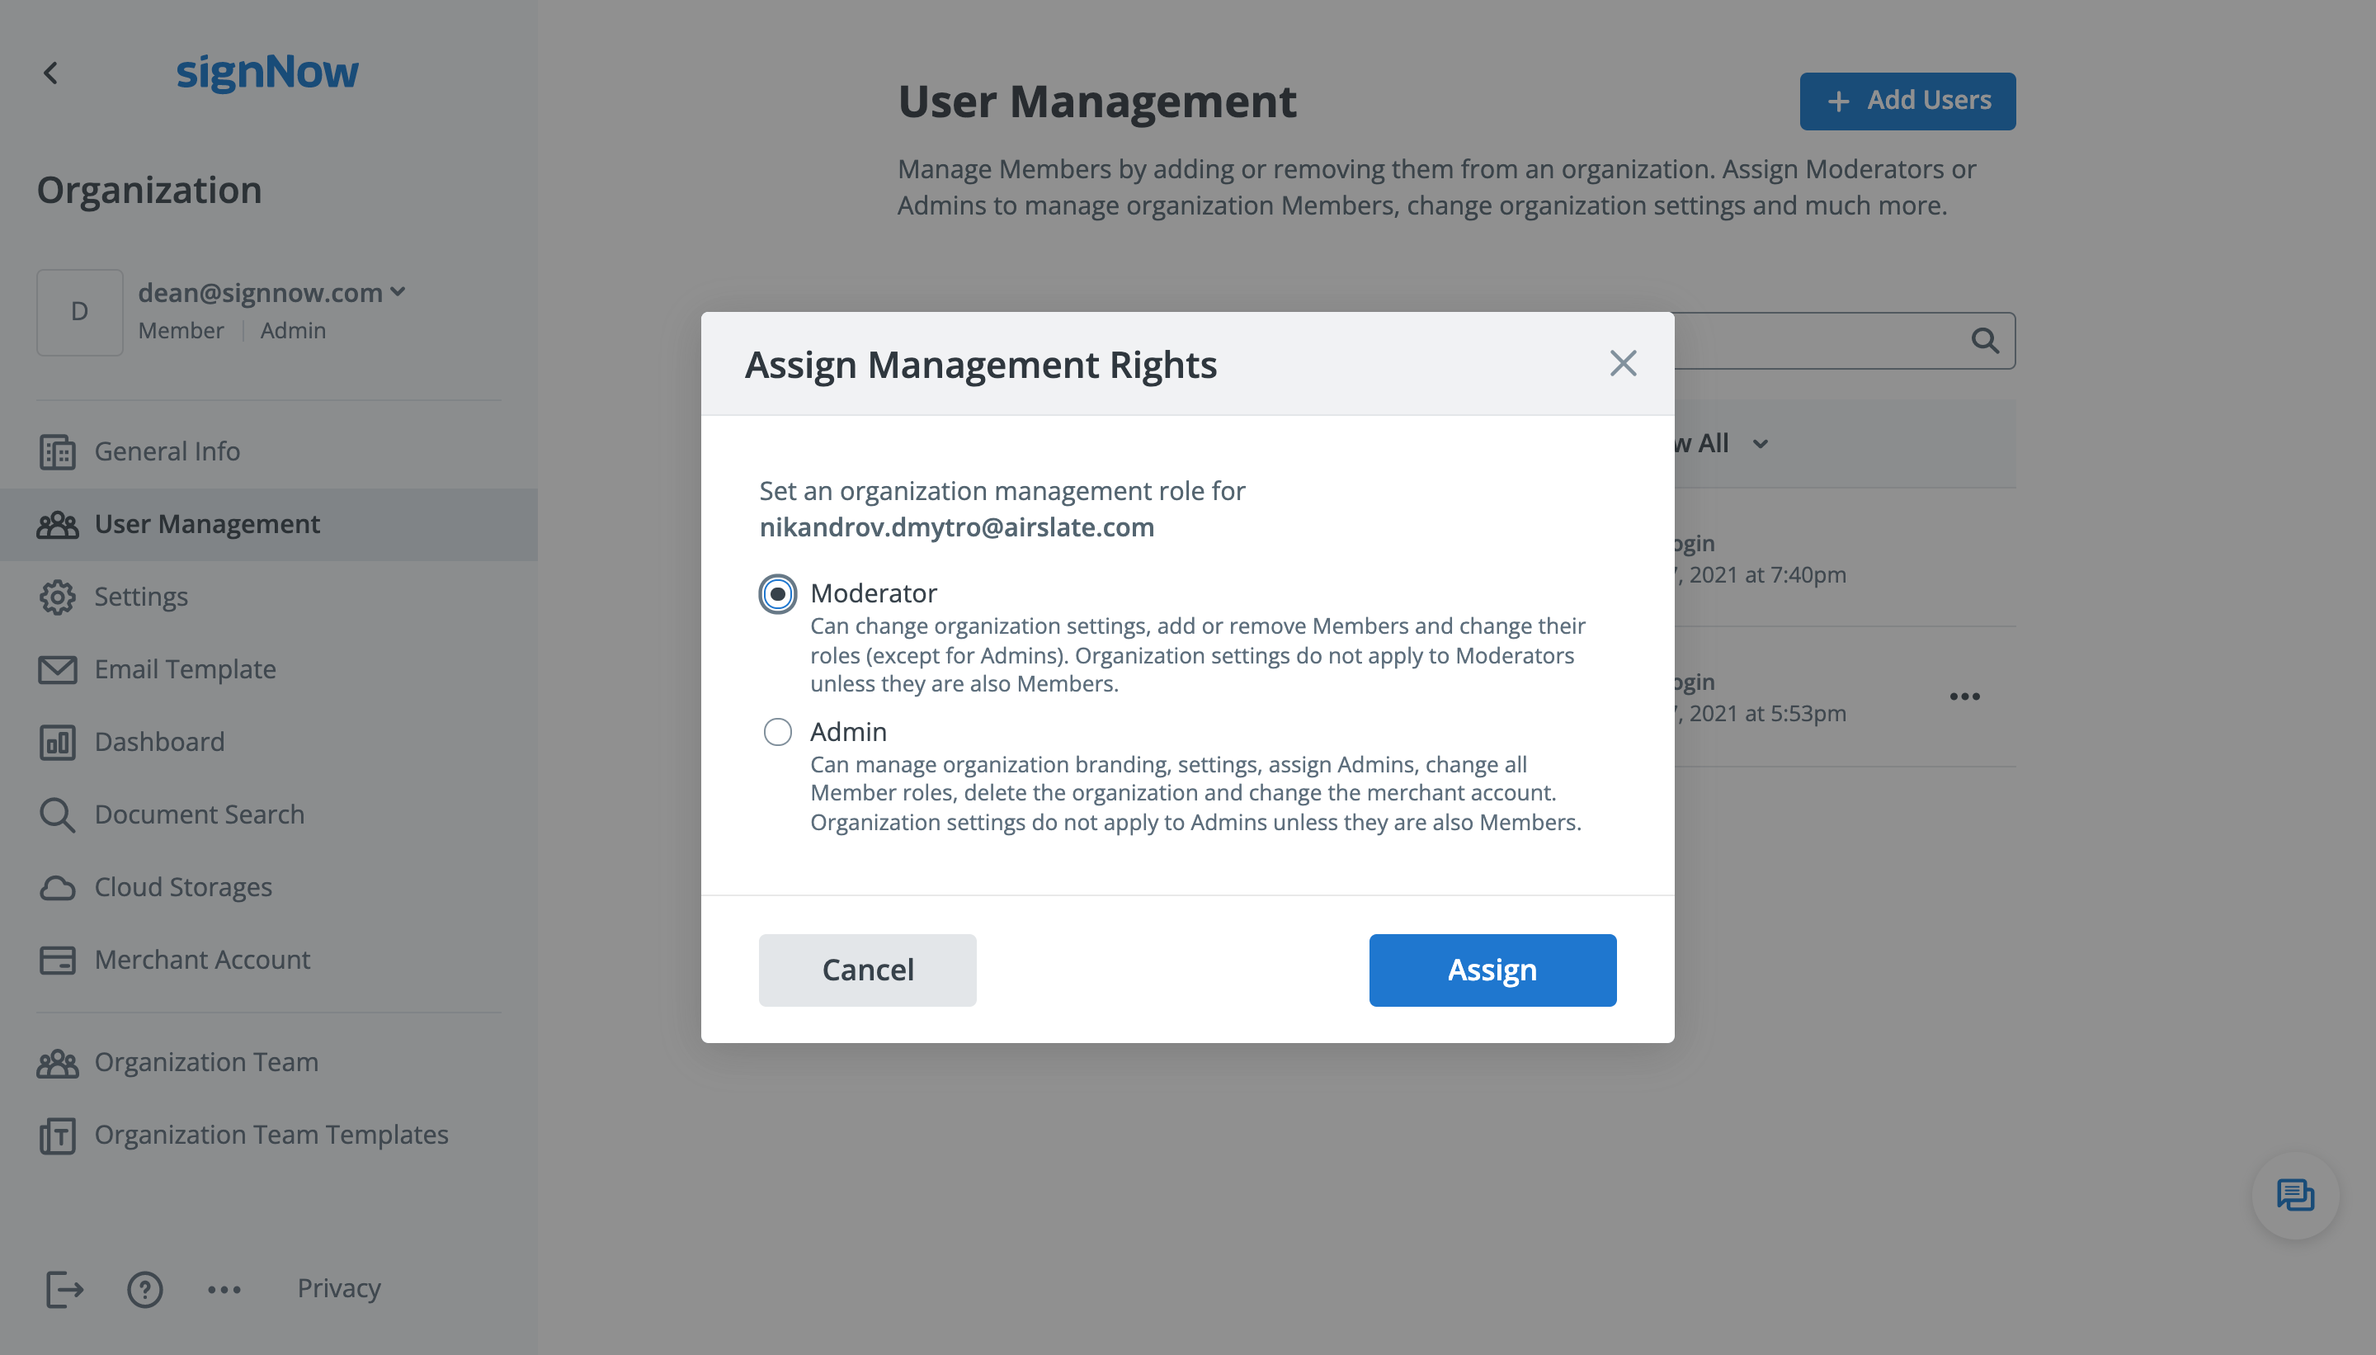2376x1355 pixels.
Task: Select the Admin radio option
Action: pos(778,731)
